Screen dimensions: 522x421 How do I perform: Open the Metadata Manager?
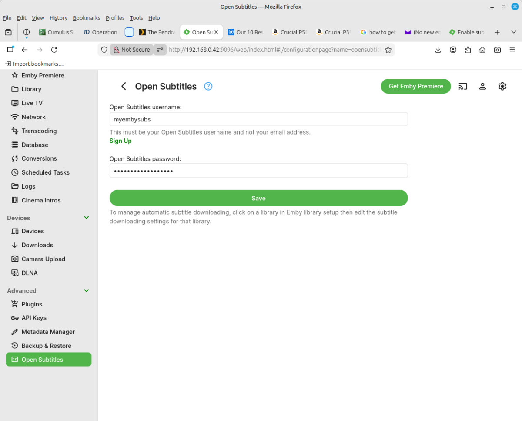click(48, 331)
